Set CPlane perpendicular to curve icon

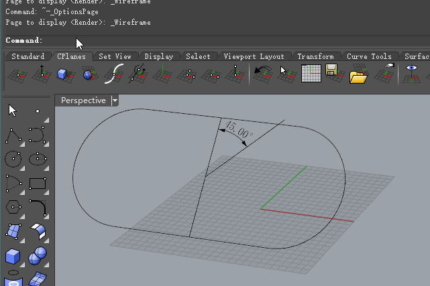click(114, 74)
